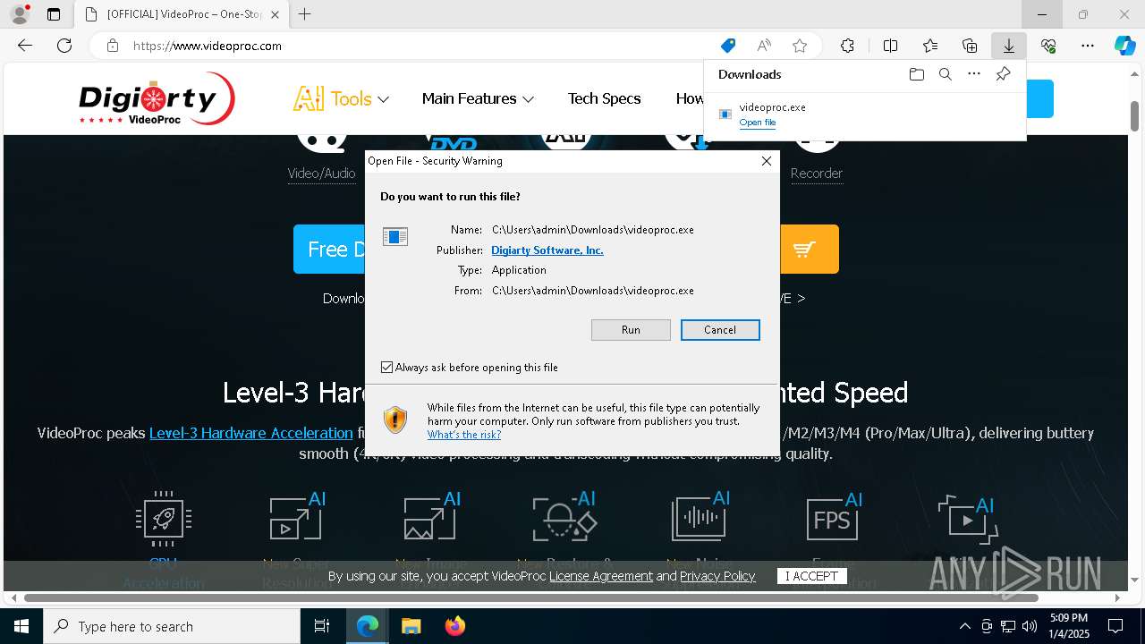Go back to previous page

(x=25, y=46)
